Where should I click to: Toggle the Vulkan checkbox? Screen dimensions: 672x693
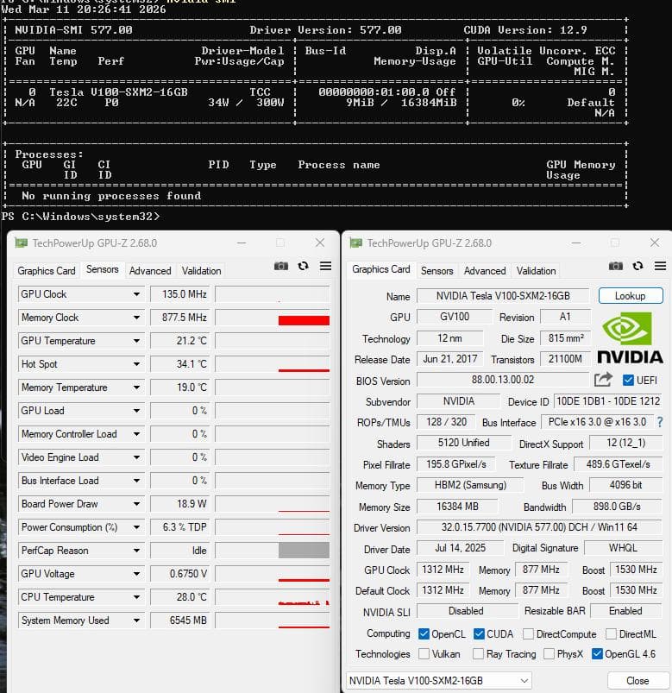[424, 653]
